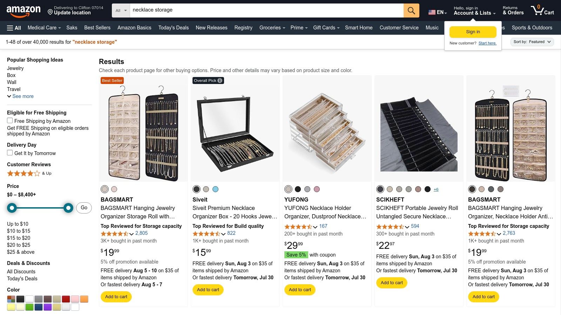The width and height of the screenshot is (561, 315).
Task: Open the Gift Cards menu
Action: 326,28
